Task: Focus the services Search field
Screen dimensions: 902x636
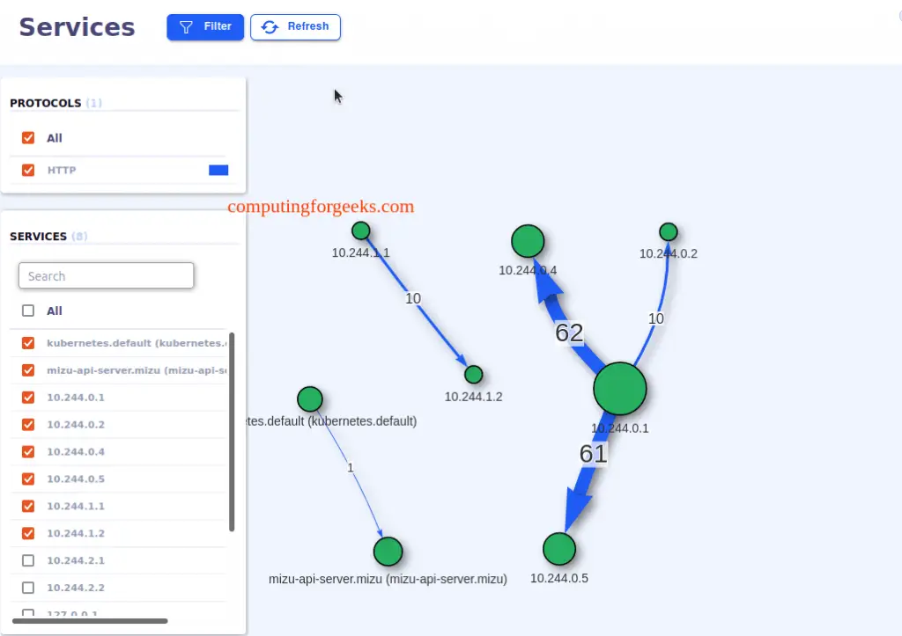Action: click(x=106, y=275)
